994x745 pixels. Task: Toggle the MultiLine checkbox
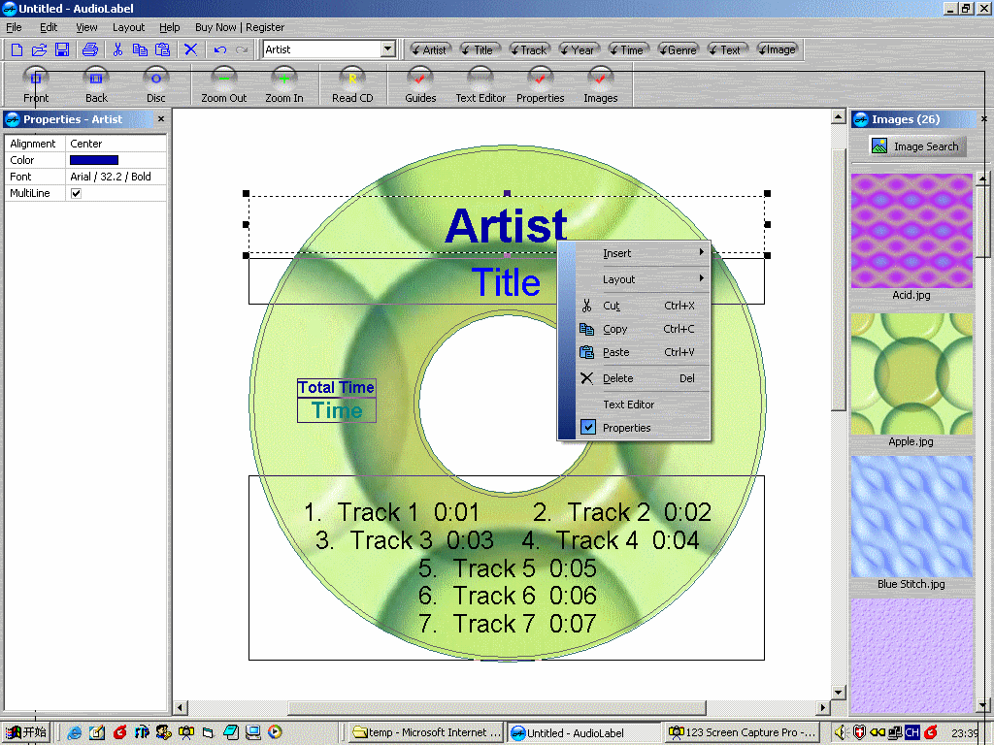pyautogui.click(x=75, y=192)
